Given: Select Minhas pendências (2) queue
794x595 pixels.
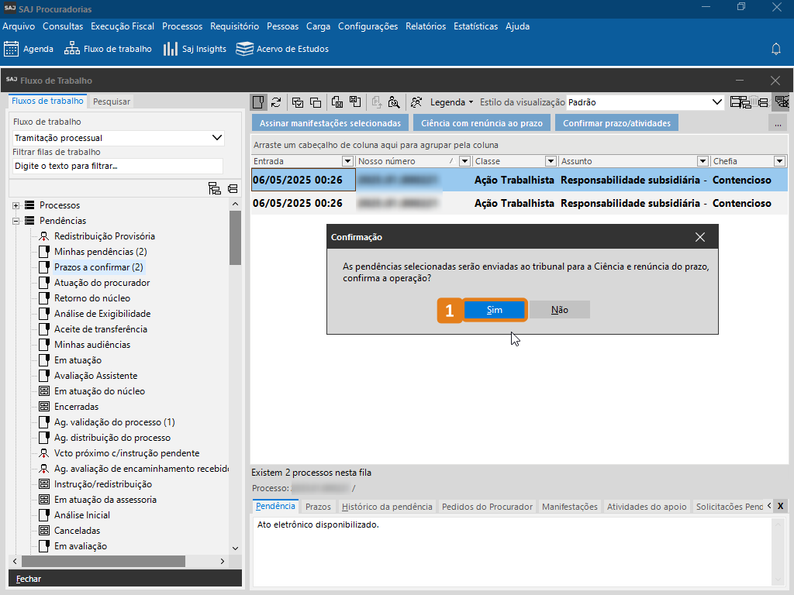Looking at the screenshot, I should tap(100, 252).
